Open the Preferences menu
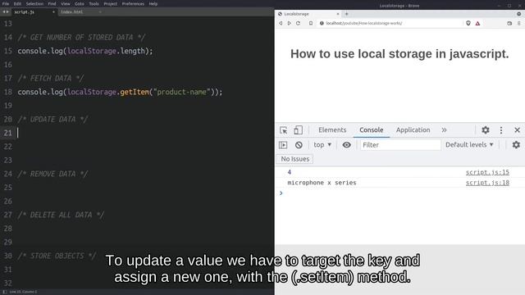 133,3
